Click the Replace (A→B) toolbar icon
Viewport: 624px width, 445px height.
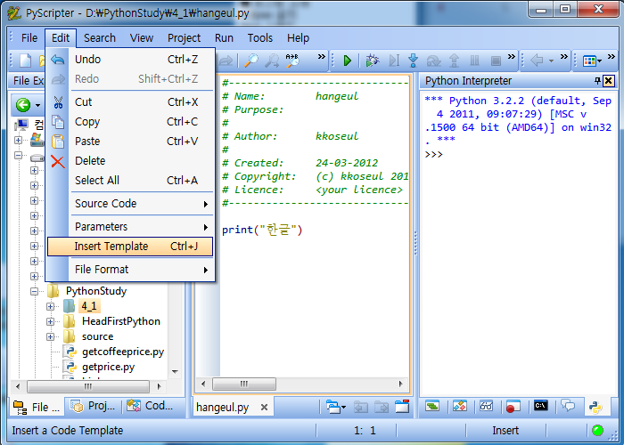click(x=293, y=61)
